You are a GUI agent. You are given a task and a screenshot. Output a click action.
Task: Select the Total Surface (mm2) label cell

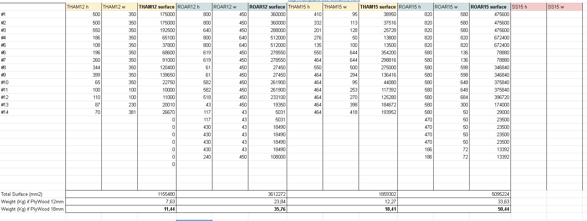coord(33,194)
